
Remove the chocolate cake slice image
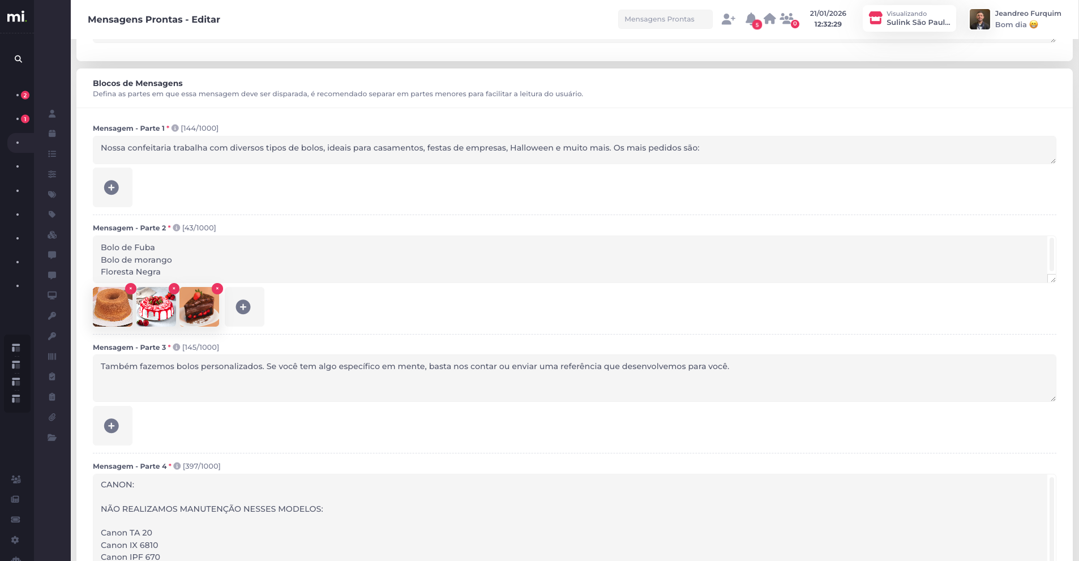pos(217,289)
